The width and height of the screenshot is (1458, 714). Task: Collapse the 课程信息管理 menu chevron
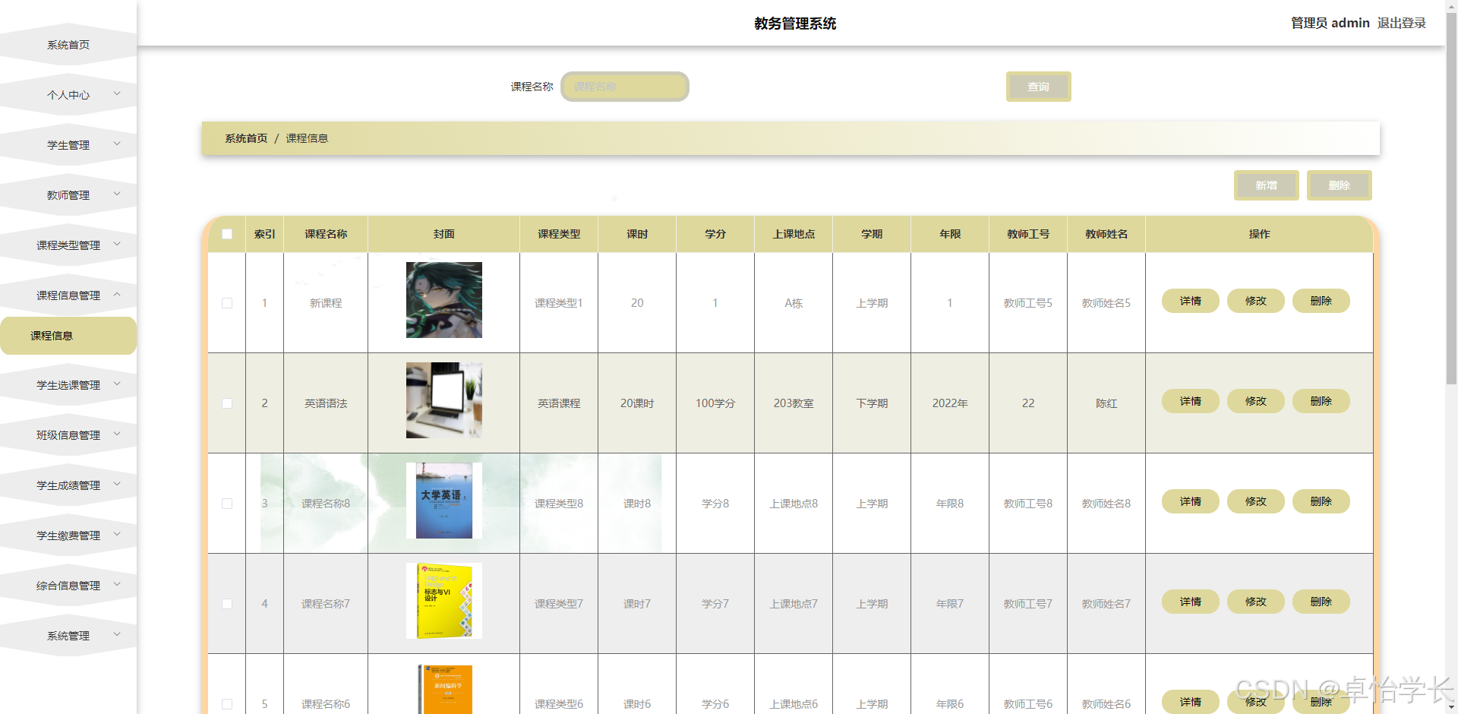click(x=117, y=295)
